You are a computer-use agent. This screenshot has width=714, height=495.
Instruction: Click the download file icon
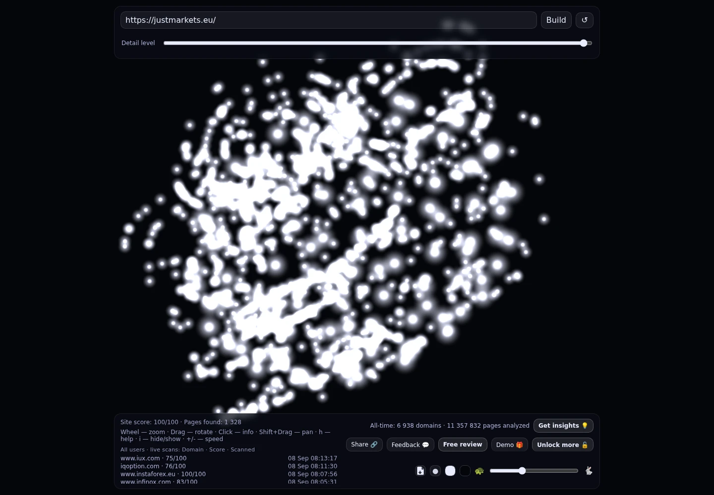pos(420,471)
